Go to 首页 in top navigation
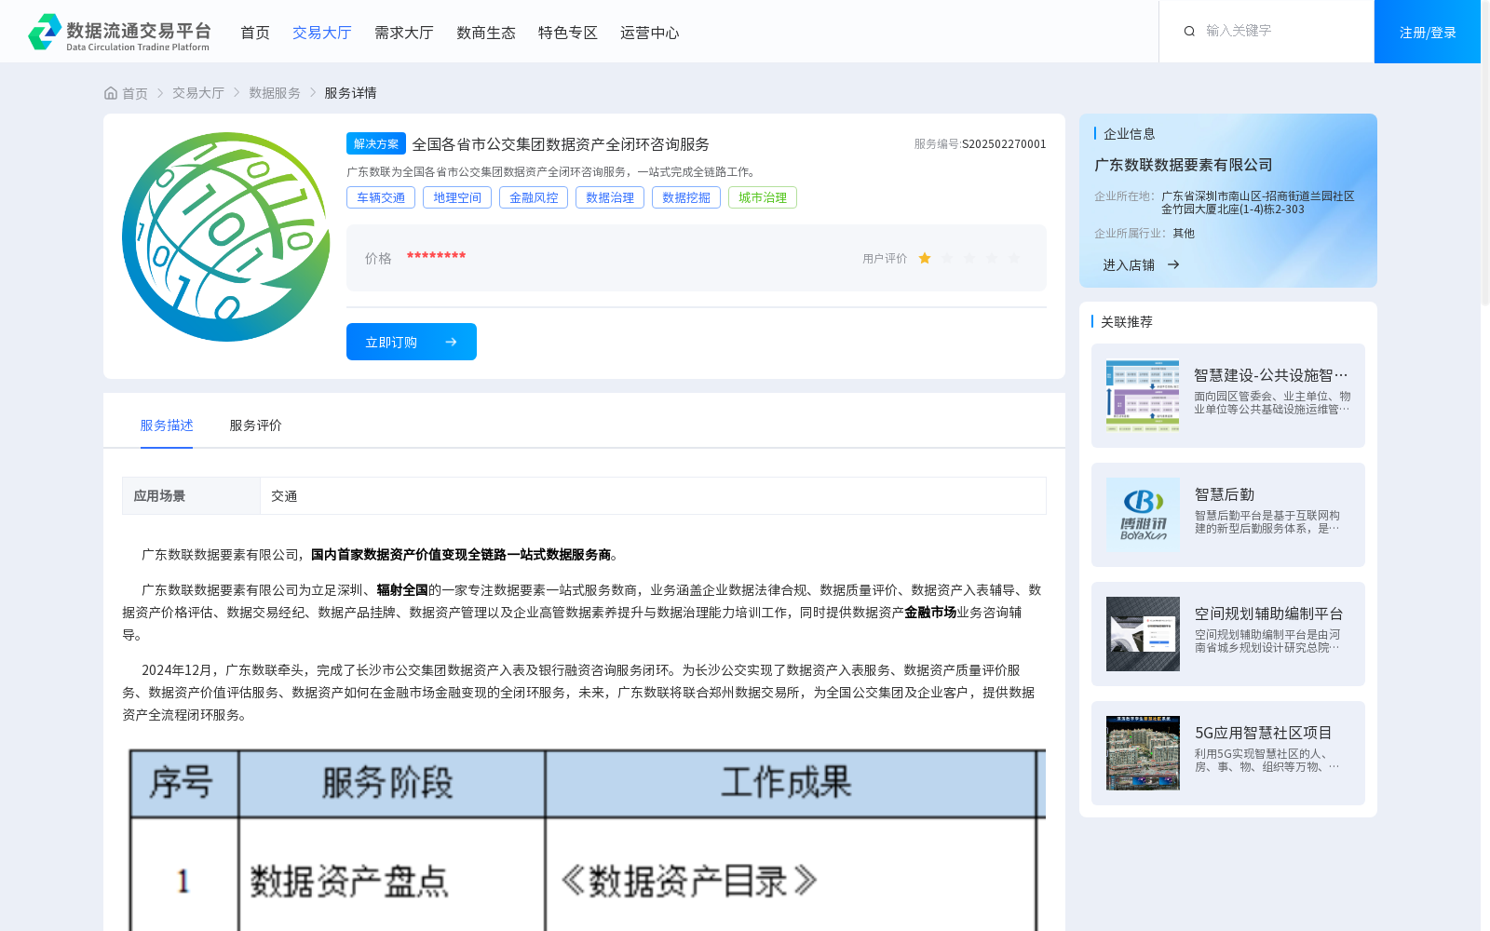Viewport: 1490px width, 931px height. tap(255, 33)
